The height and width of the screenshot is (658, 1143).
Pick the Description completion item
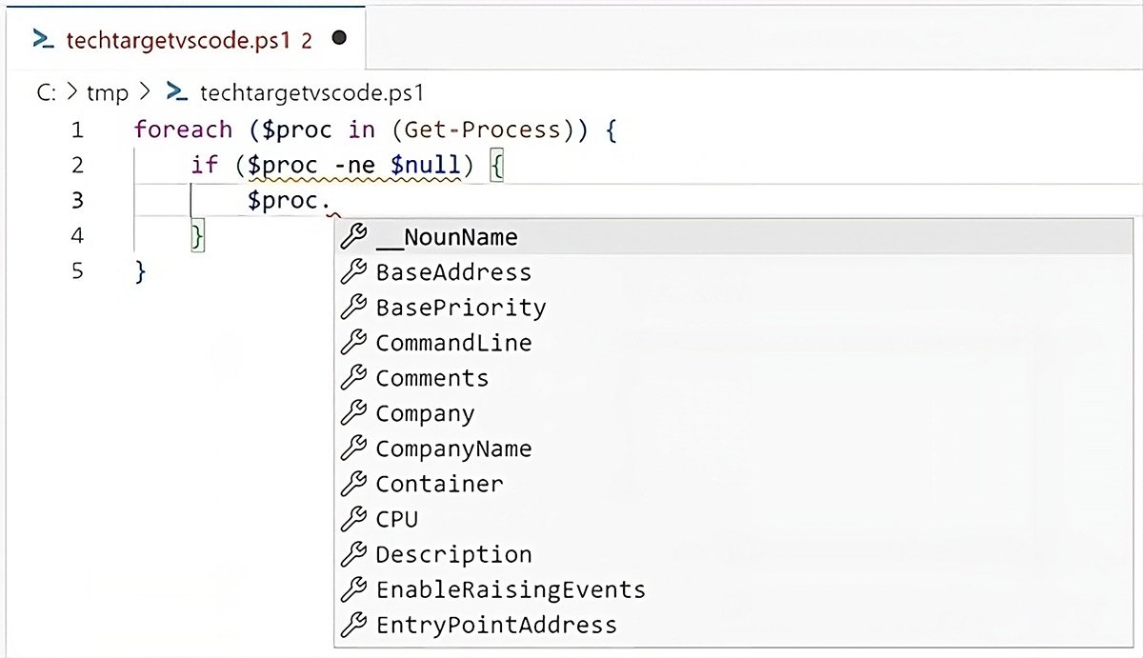pyautogui.click(x=453, y=554)
